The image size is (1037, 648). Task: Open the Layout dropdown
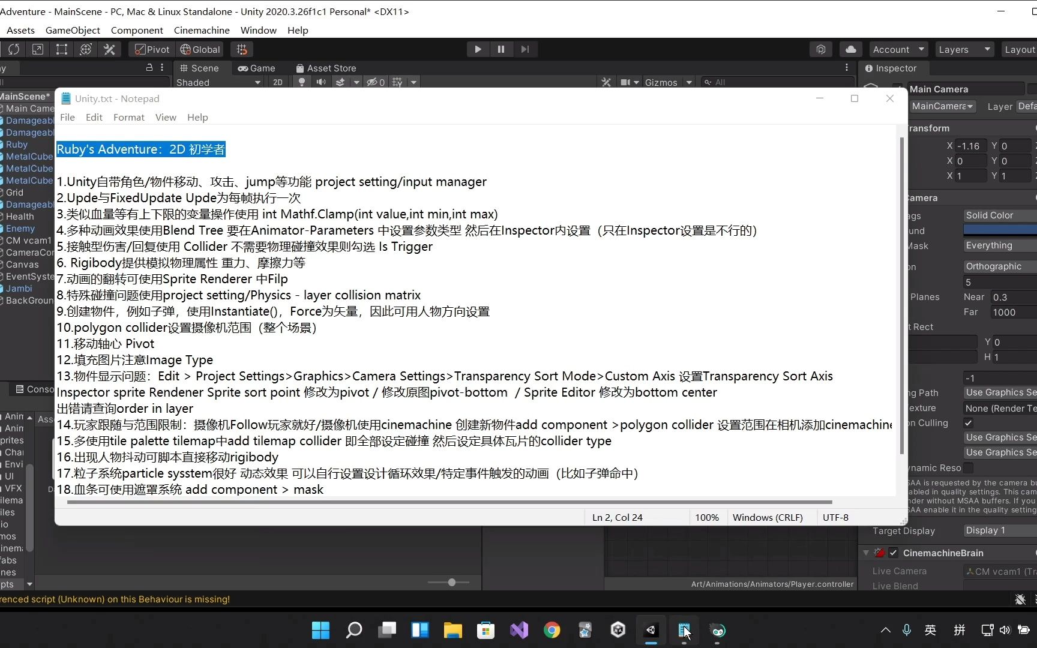1020,49
